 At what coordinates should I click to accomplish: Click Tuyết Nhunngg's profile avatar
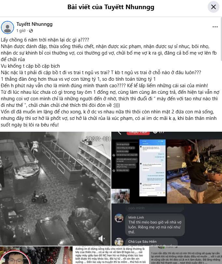7,27
